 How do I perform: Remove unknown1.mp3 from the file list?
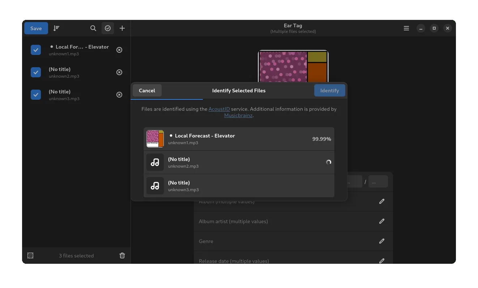[119, 50]
